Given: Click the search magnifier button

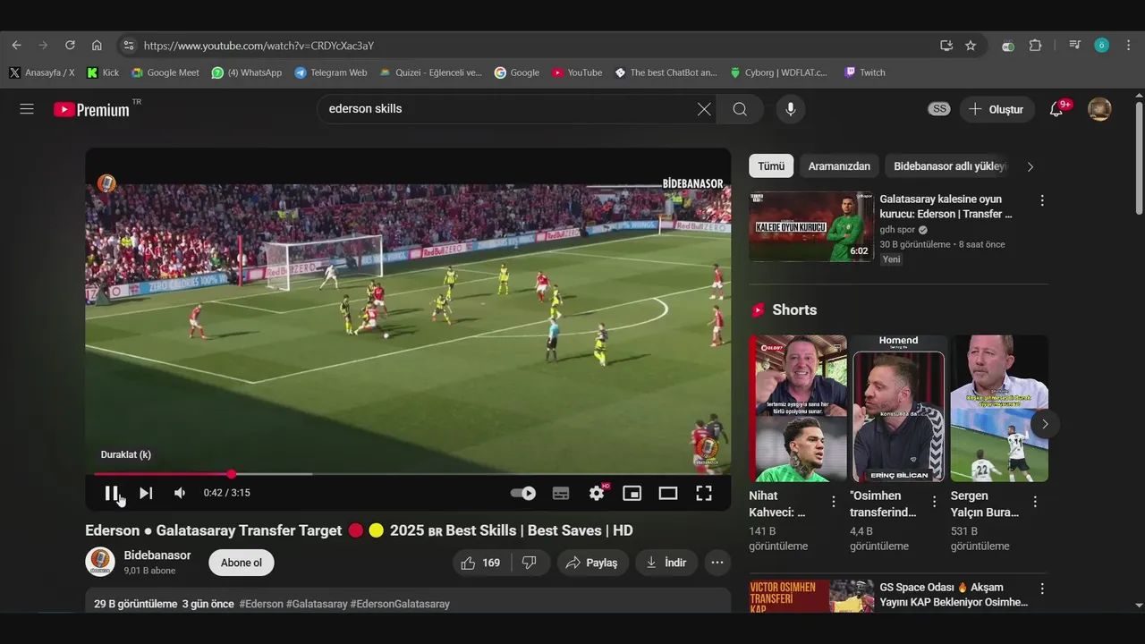Looking at the screenshot, I should (x=740, y=109).
